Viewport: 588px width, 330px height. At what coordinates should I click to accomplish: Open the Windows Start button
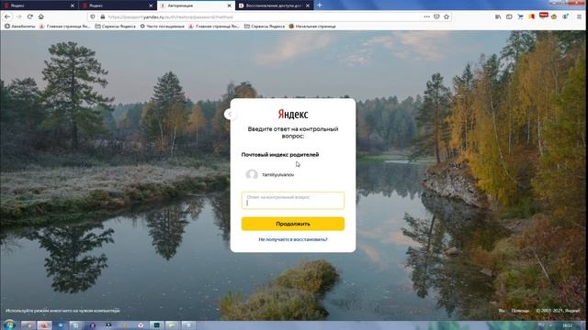8,324
